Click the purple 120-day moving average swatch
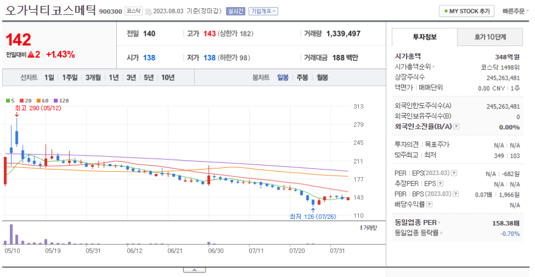 pos(55,101)
